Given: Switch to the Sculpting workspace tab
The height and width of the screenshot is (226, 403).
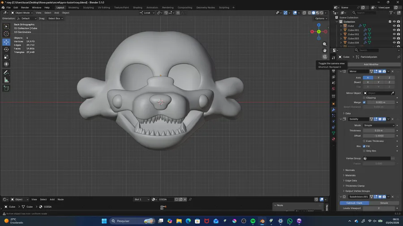Looking at the screenshot, I should [88, 8].
